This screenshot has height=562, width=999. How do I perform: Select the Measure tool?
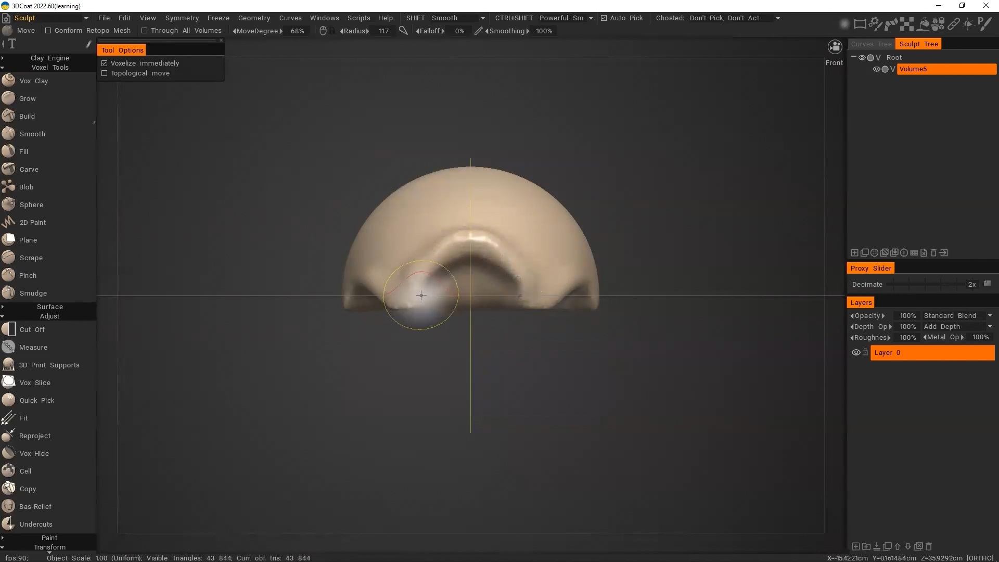(33, 347)
